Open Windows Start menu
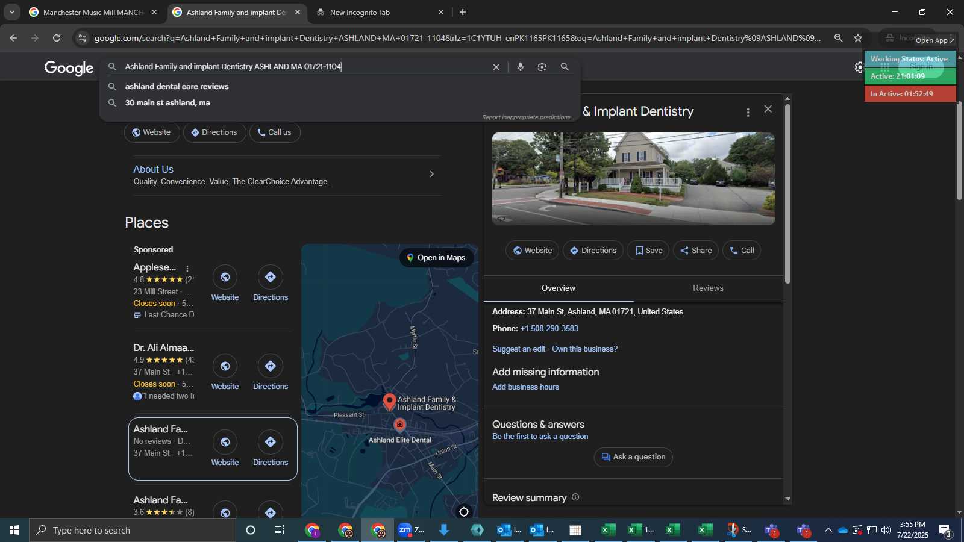964x542 pixels. 14,530
